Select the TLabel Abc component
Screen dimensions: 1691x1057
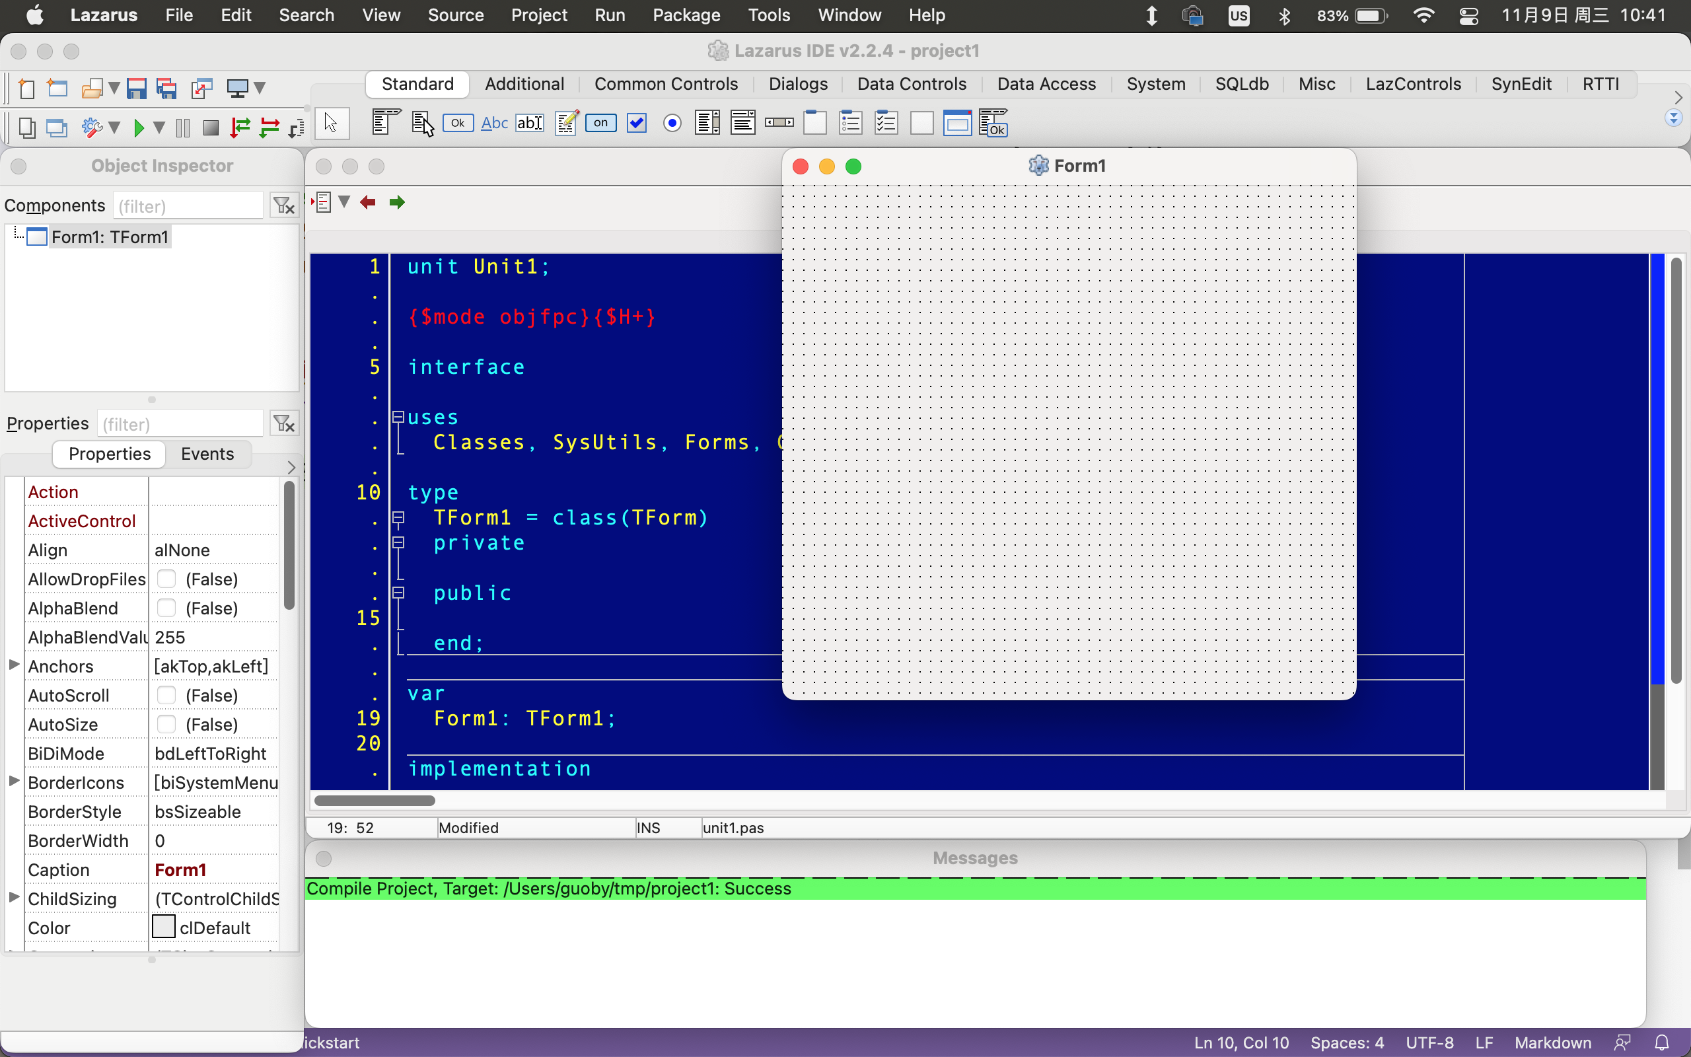[494, 123]
